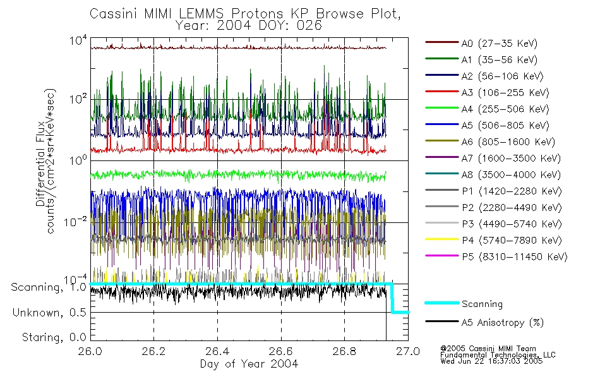Click the Year: 2004 DOY: 026 subtitle
600x379 pixels.
coord(249,26)
